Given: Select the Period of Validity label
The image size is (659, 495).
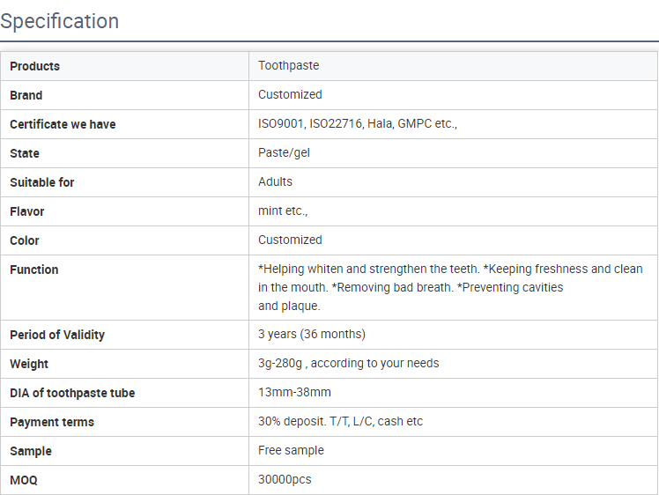Looking at the screenshot, I should coord(57,335).
